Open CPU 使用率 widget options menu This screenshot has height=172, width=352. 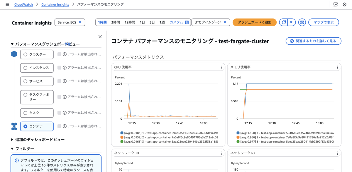pyautogui.click(x=221, y=67)
